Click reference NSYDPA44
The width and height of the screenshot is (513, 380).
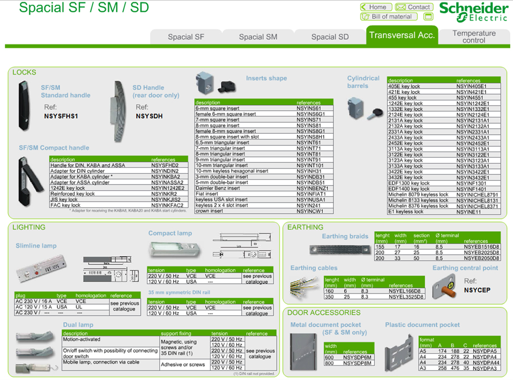point(486,363)
